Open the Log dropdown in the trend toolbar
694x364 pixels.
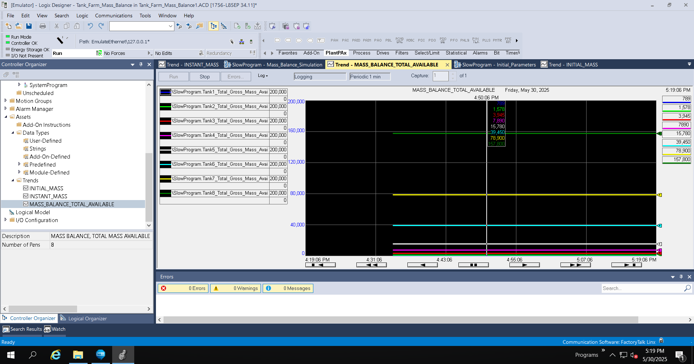pyautogui.click(x=263, y=76)
